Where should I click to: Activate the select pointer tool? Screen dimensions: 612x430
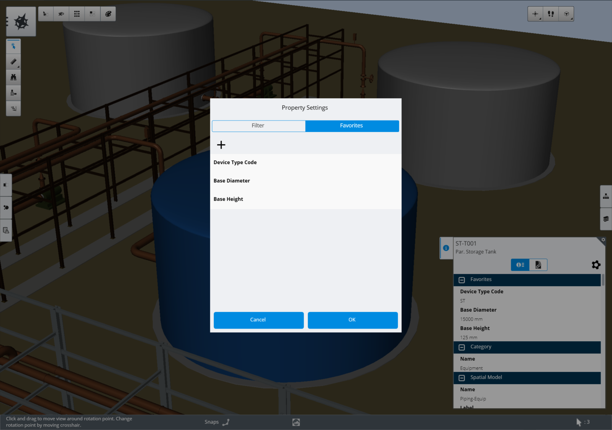[x=13, y=46]
